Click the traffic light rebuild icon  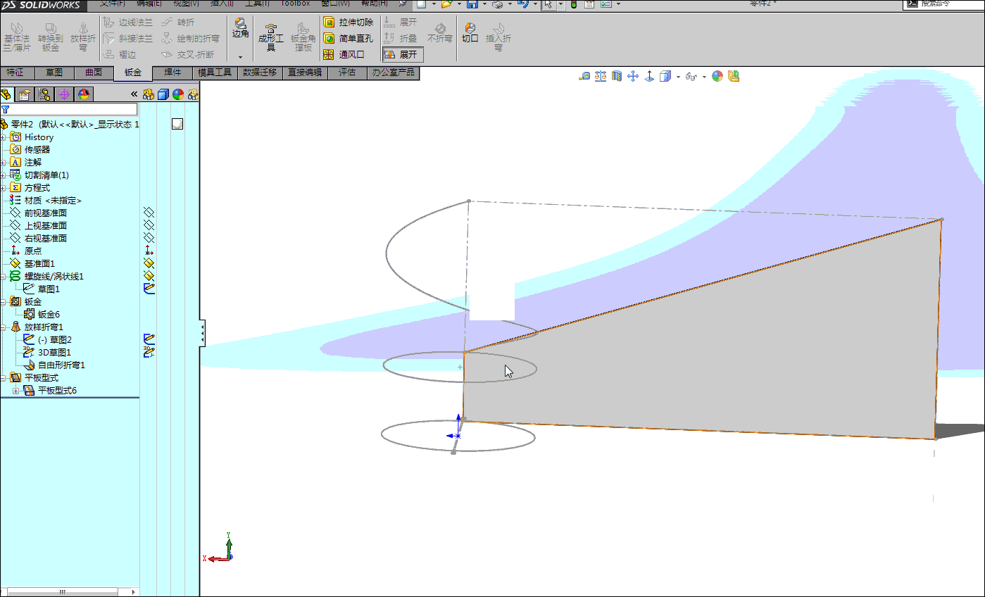point(573,4)
